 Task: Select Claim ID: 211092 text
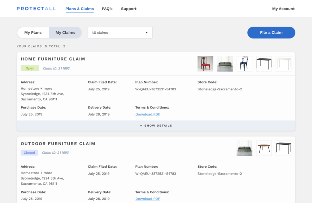pyautogui.click(x=56, y=68)
